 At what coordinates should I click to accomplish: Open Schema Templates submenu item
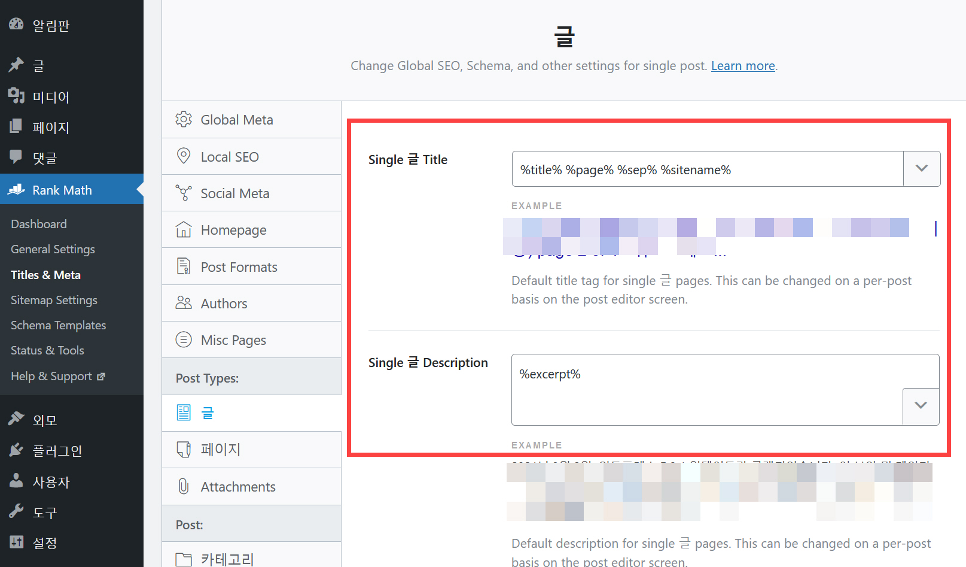coord(58,325)
